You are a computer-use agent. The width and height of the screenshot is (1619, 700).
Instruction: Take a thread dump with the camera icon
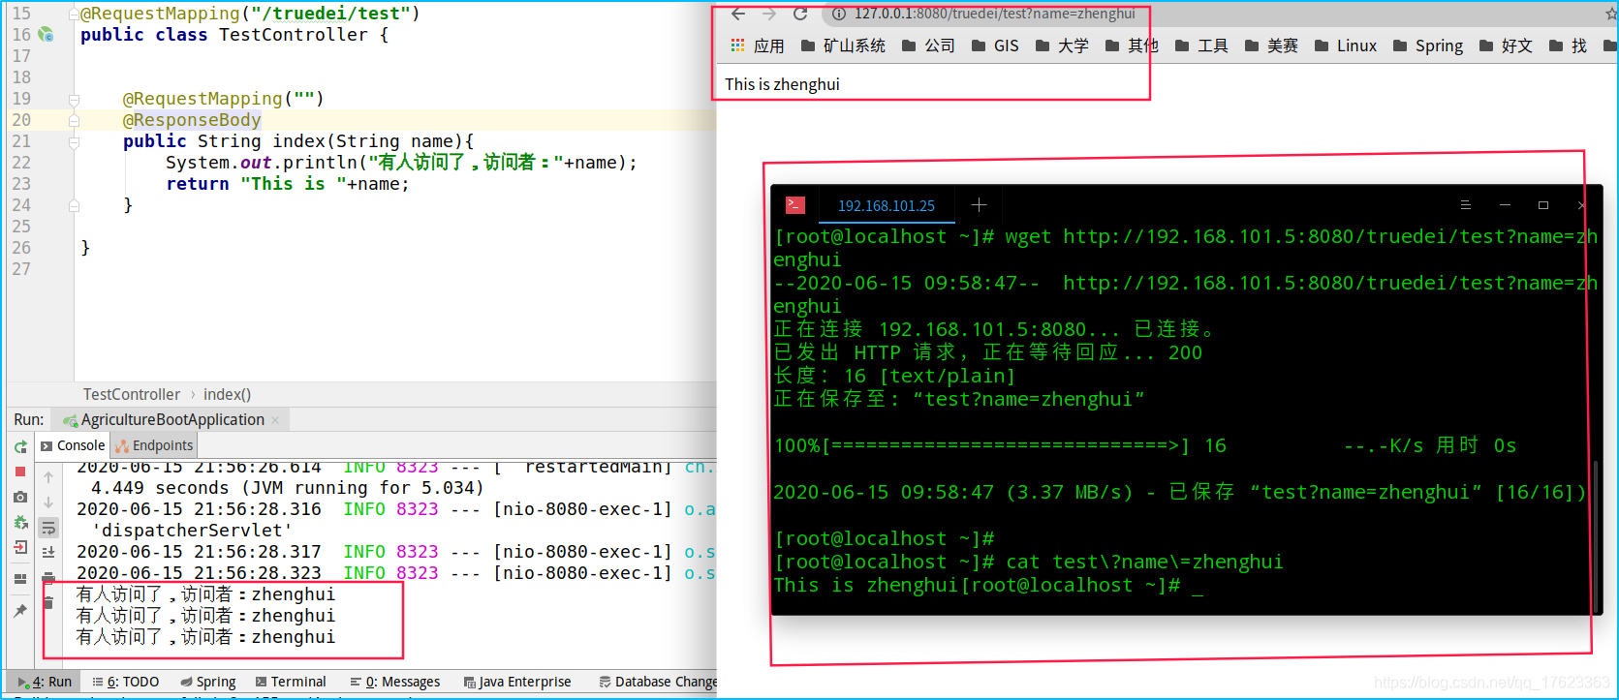[x=20, y=497]
